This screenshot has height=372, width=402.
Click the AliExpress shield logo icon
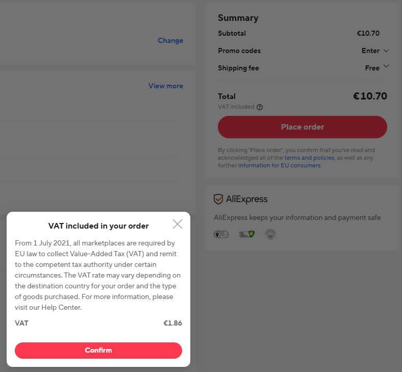pyautogui.click(x=218, y=199)
